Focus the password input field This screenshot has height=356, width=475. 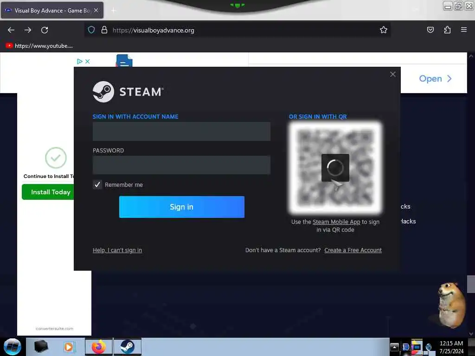point(181,165)
